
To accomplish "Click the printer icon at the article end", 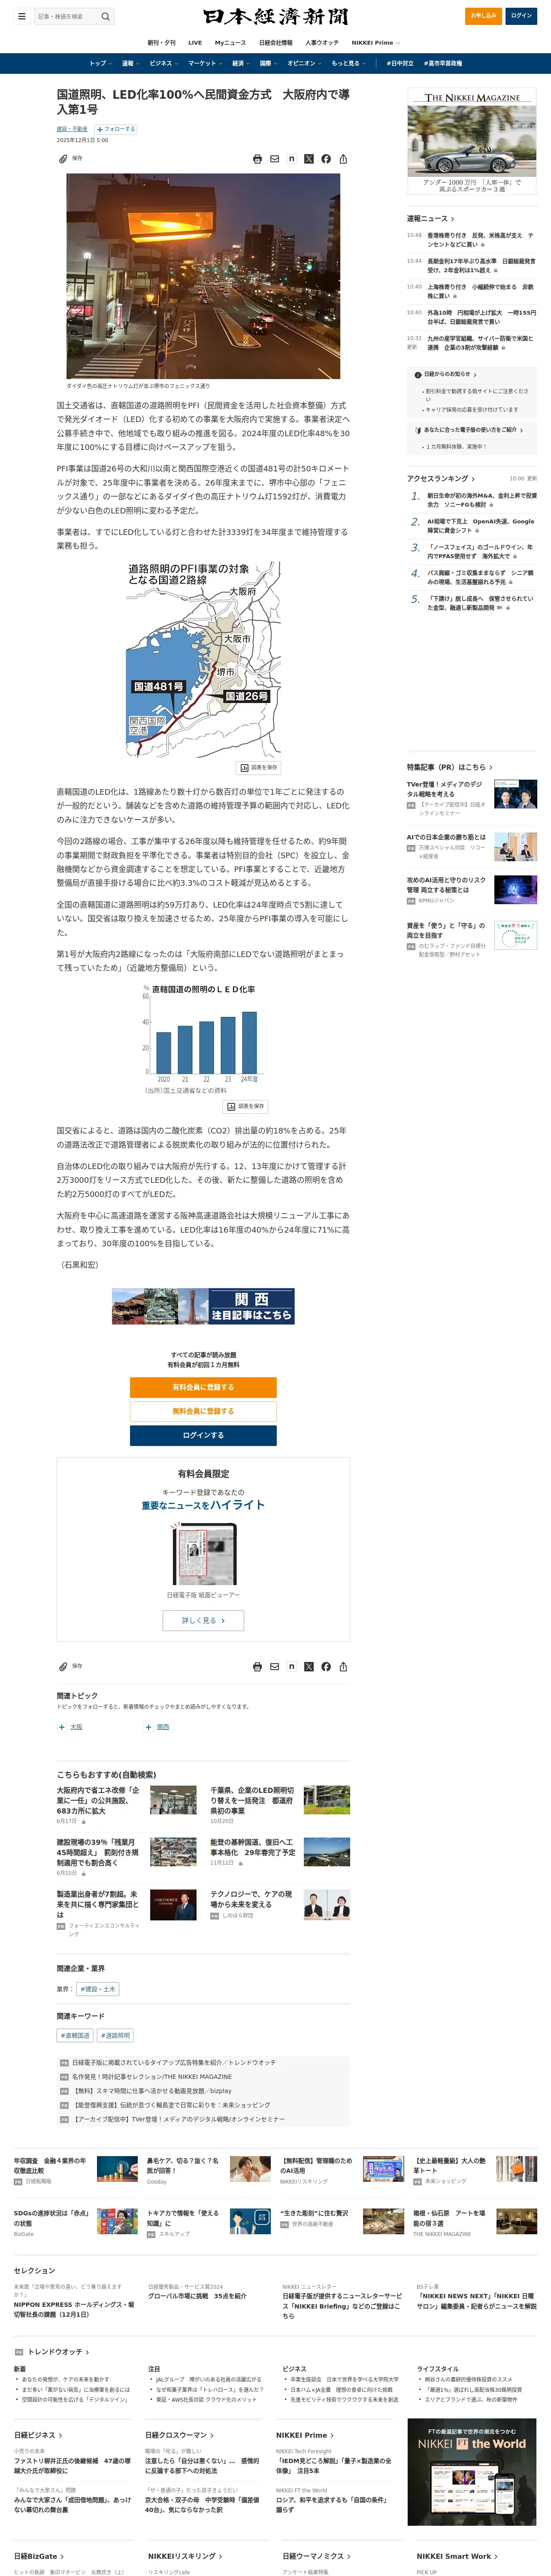I will (x=258, y=1667).
